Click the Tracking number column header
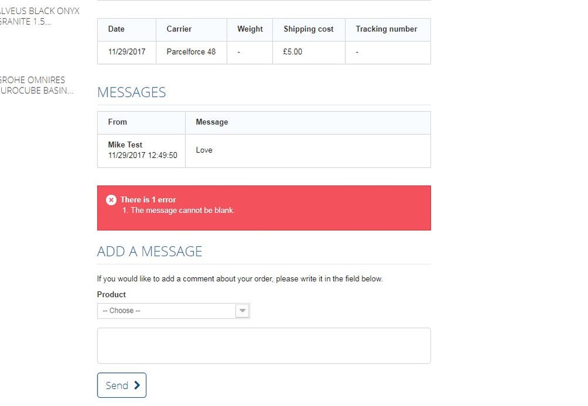 point(386,29)
